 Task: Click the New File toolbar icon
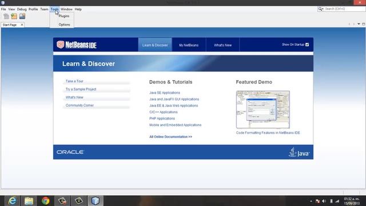(x=6, y=16)
